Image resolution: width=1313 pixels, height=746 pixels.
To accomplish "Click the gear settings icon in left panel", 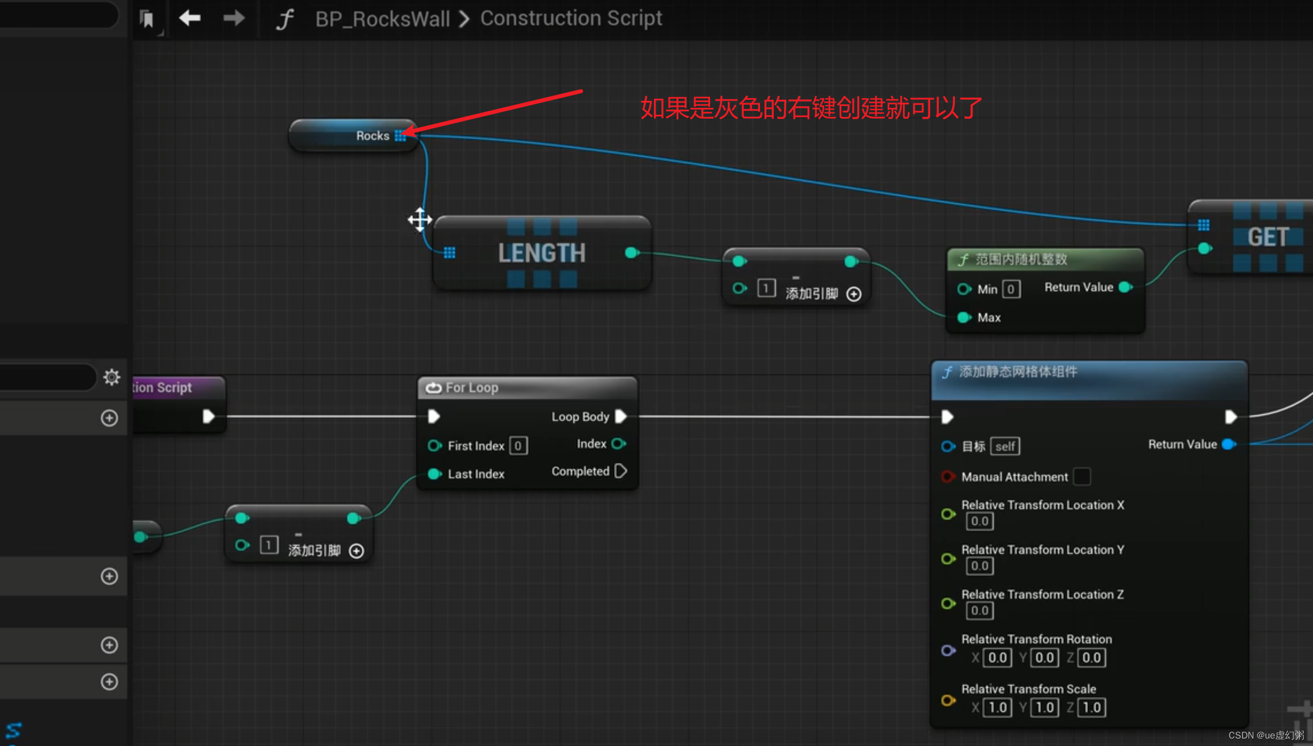I will (x=111, y=377).
